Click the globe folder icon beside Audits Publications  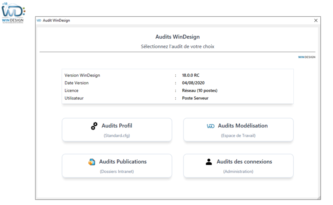(92, 162)
